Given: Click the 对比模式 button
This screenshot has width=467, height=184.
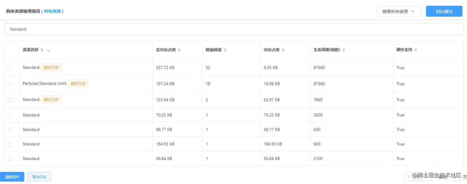Looking at the screenshot, I should (x=444, y=11).
